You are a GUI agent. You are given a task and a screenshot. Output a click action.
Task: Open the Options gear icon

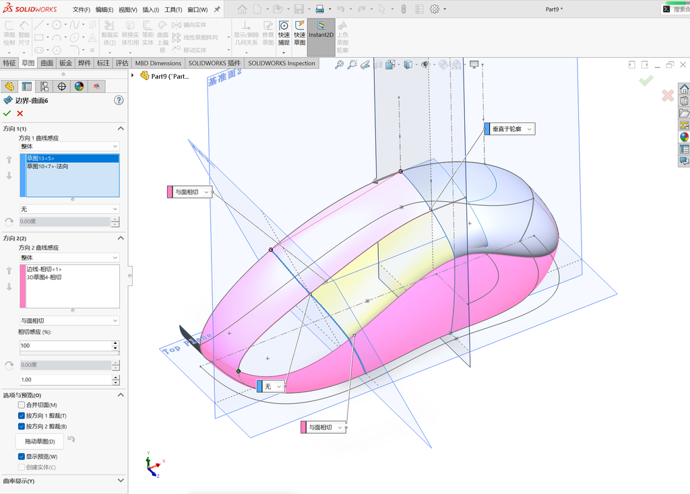pyautogui.click(x=435, y=9)
